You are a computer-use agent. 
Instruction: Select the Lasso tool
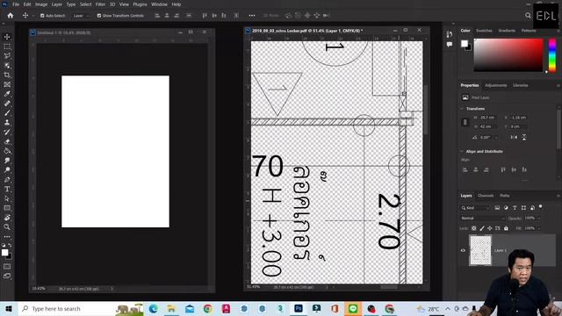pyautogui.click(x=7, y=56)
